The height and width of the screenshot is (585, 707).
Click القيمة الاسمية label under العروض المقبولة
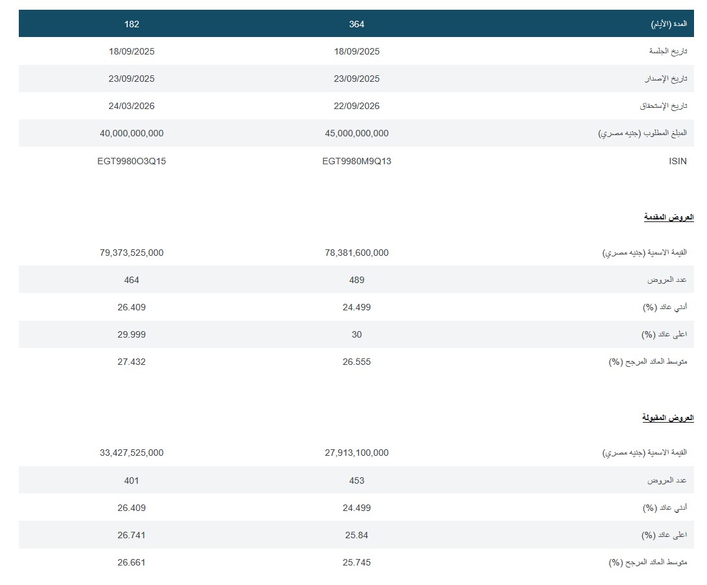click(645, 453)
